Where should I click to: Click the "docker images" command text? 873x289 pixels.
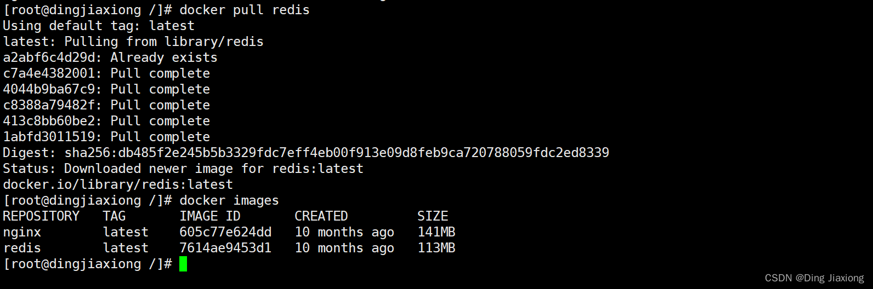point(229,200)
